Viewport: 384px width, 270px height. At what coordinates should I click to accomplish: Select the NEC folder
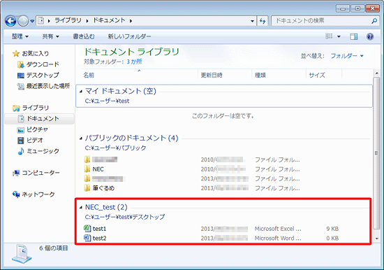click(x=98, y=169)
